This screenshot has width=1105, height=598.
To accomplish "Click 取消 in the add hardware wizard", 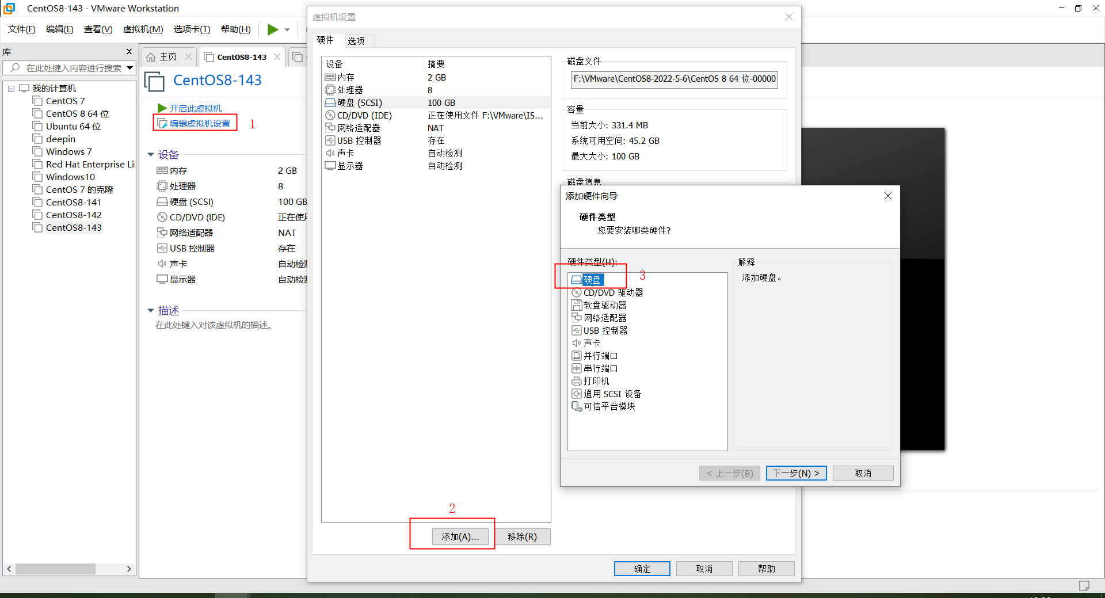I will pyautogui.click(x=863, y=473).
